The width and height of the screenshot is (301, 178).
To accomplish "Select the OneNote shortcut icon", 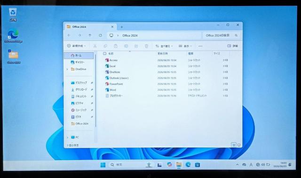I will tap(107, 72).
